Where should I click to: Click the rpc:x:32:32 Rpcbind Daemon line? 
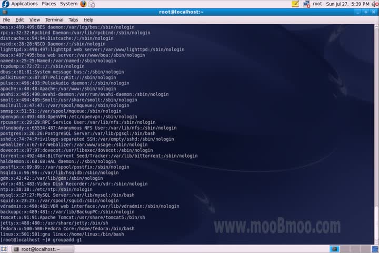coord(75,33)
